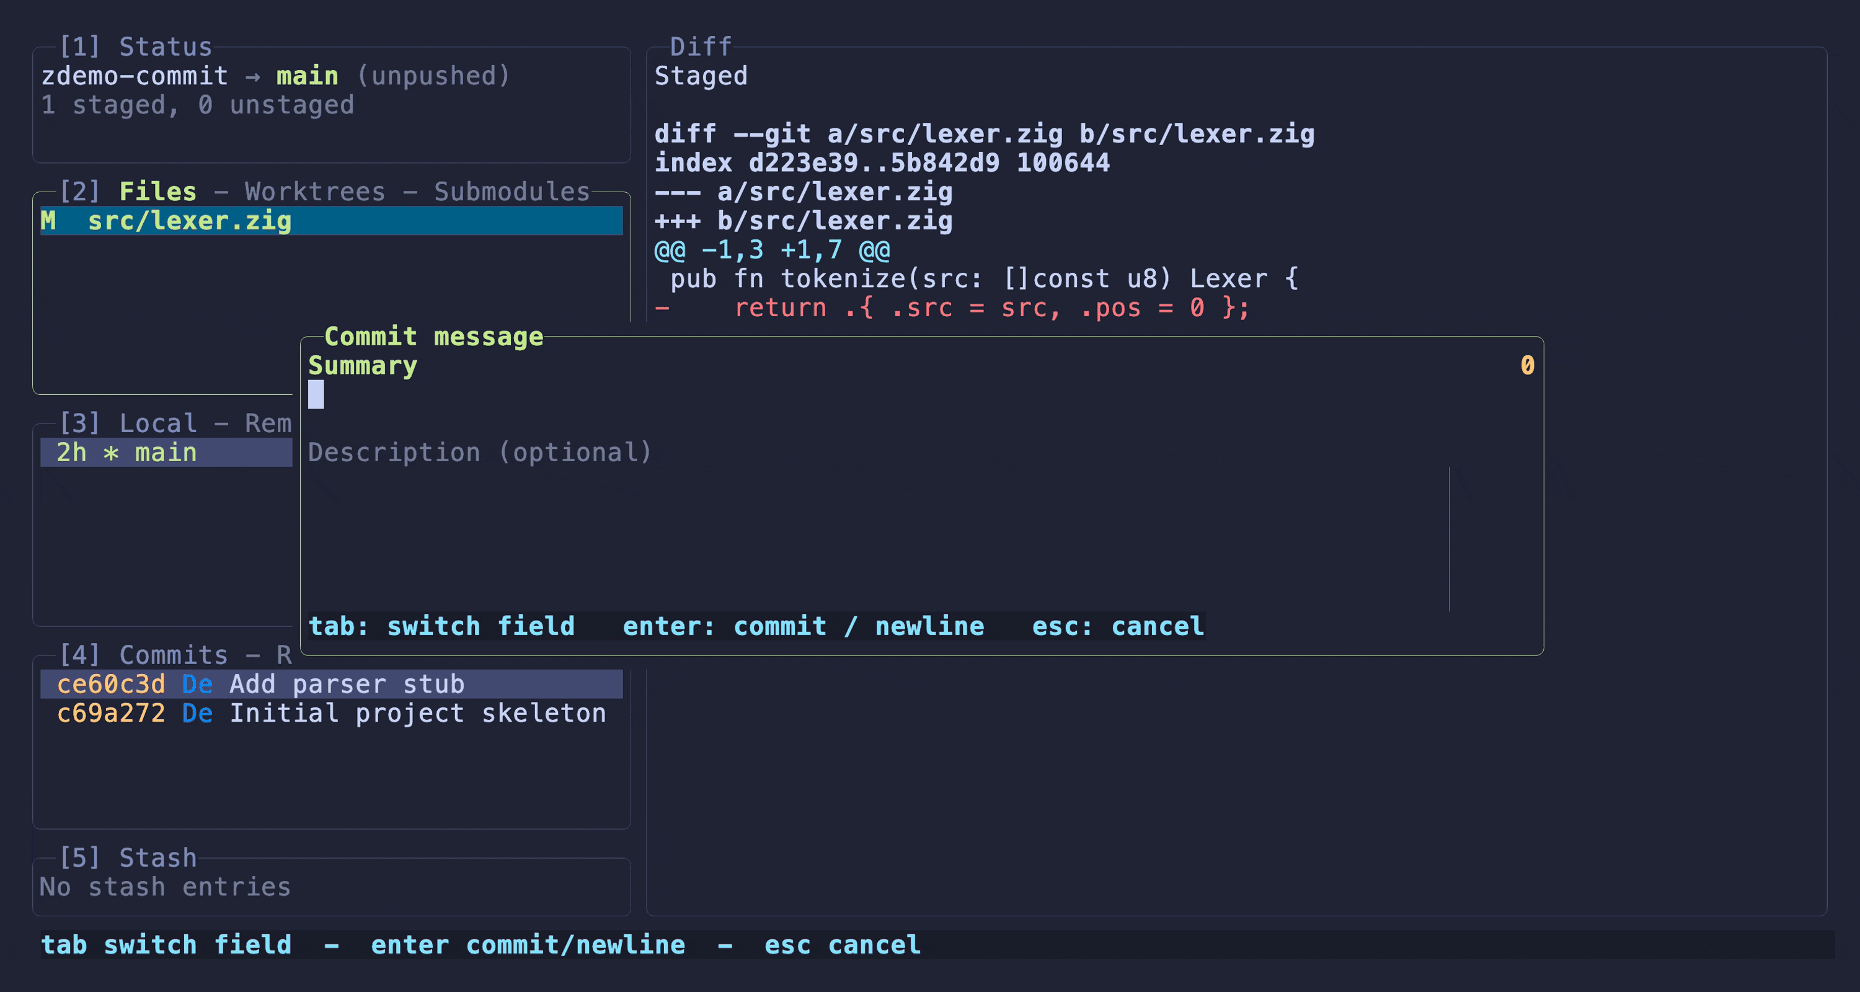The width and height of the screenshot is (1860, 992).
Task: Select the Stash panel title
Action: coord(127,857)
